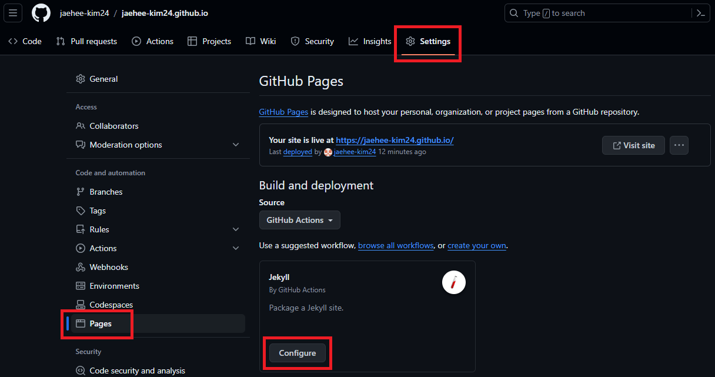Image resolution: width=715 pixels, height=377 pixels.
Task: Click the Jekyll test tube logo
Action: [x=454, y=283]
